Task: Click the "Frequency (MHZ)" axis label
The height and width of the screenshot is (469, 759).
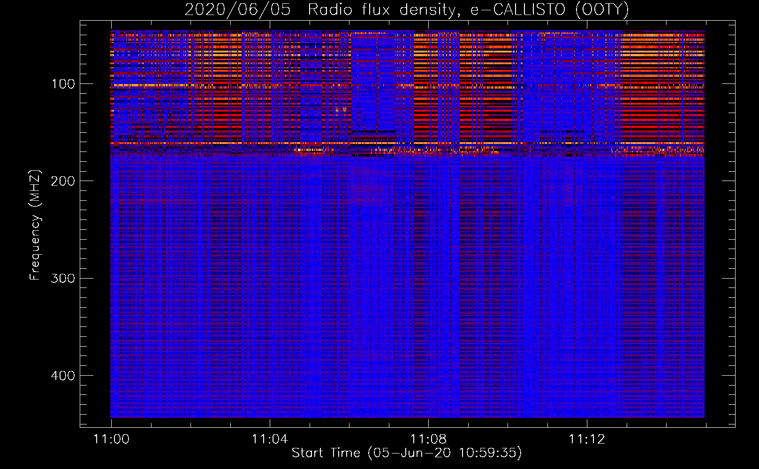Action: [x=35, y=225]
